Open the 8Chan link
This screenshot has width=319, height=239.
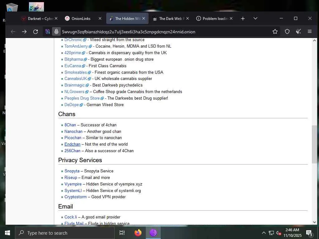click(x=70, y=125)
